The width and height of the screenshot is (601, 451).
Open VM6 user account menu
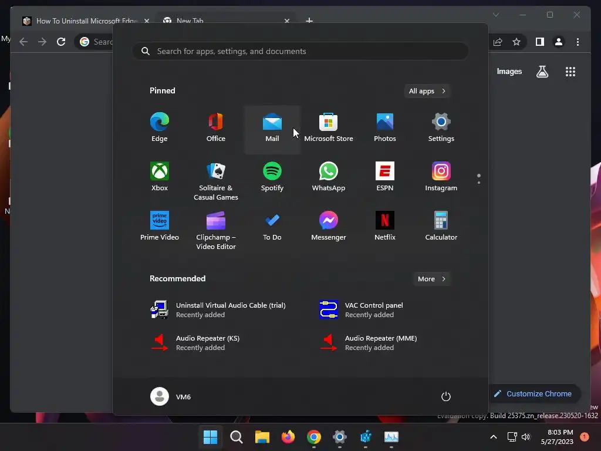[x=171, y=396]
